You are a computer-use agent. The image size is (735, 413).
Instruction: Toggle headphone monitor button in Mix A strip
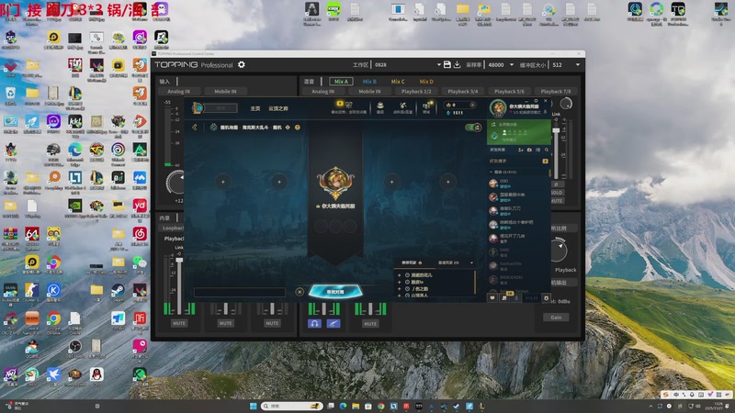click(314, 323)
